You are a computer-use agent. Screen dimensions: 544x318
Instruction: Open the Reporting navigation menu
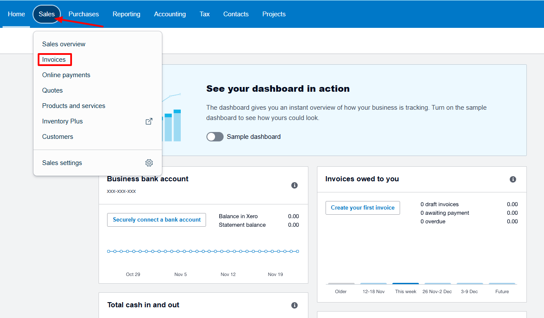[126, 14]
